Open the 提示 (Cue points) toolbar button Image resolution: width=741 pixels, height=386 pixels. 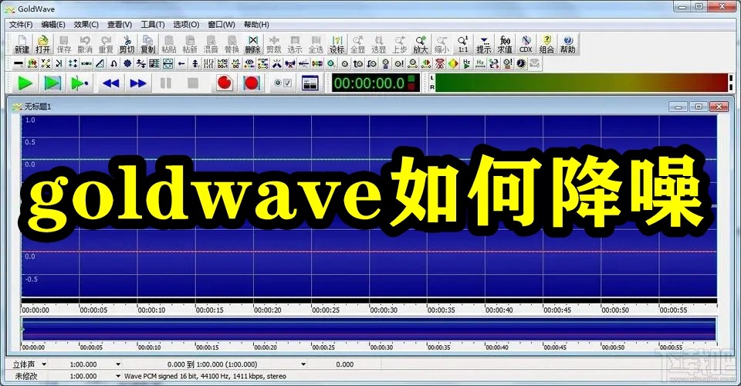coord(483,44)
